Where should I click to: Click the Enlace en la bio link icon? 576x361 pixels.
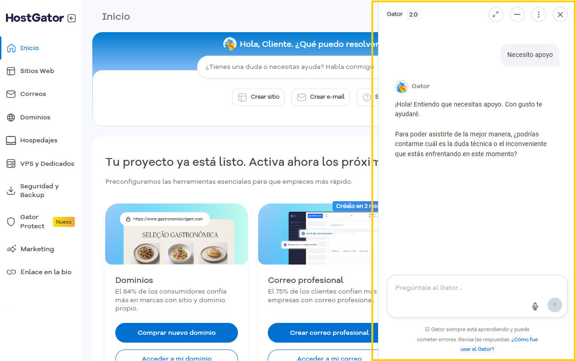pyautogui.click(x=11, y=272)
